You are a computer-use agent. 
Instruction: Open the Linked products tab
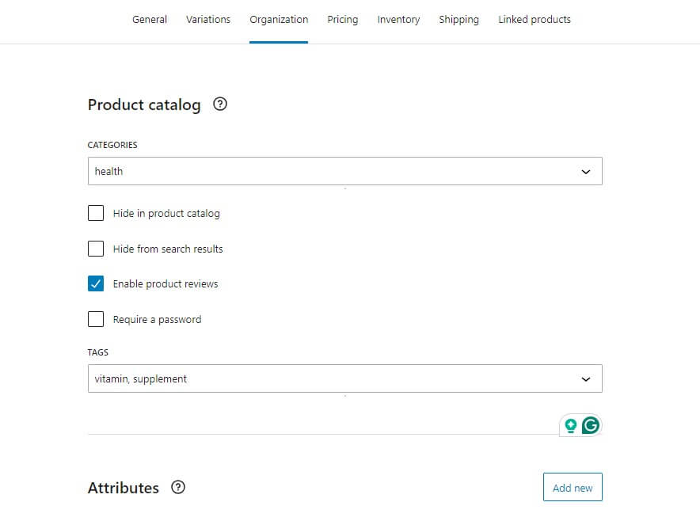coord(535,20)
